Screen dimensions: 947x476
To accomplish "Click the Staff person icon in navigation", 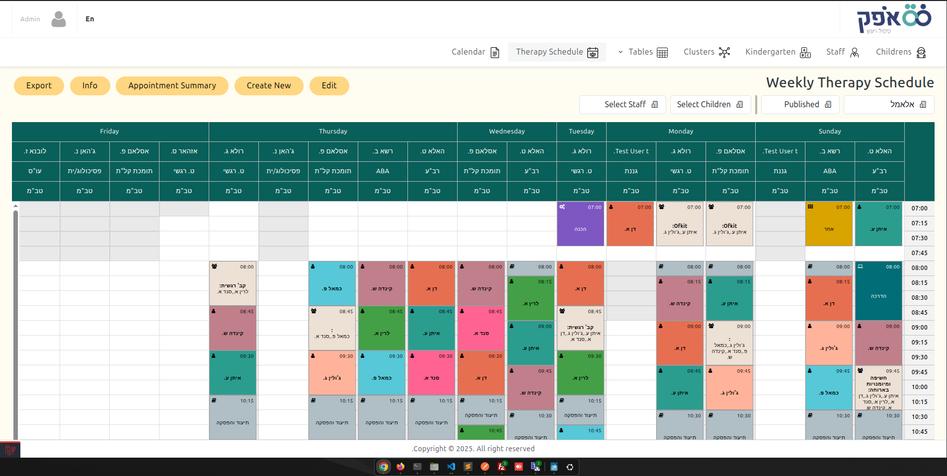I will click(855, 53).
